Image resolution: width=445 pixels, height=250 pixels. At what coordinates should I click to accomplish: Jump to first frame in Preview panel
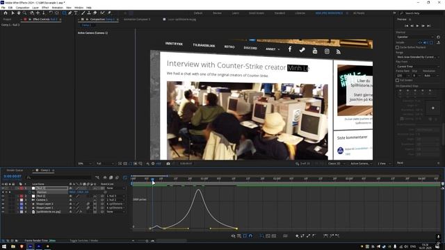tap(406, 26)
